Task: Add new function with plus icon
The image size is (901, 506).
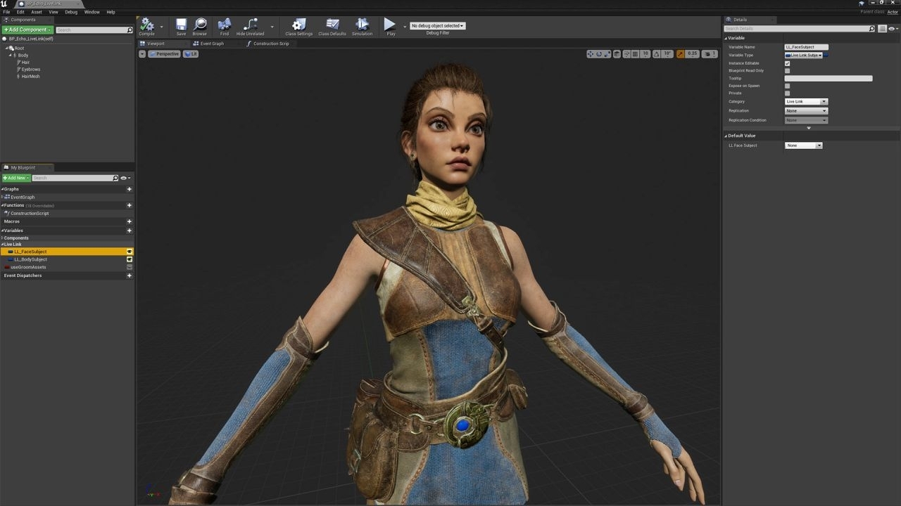Action: 129,205
